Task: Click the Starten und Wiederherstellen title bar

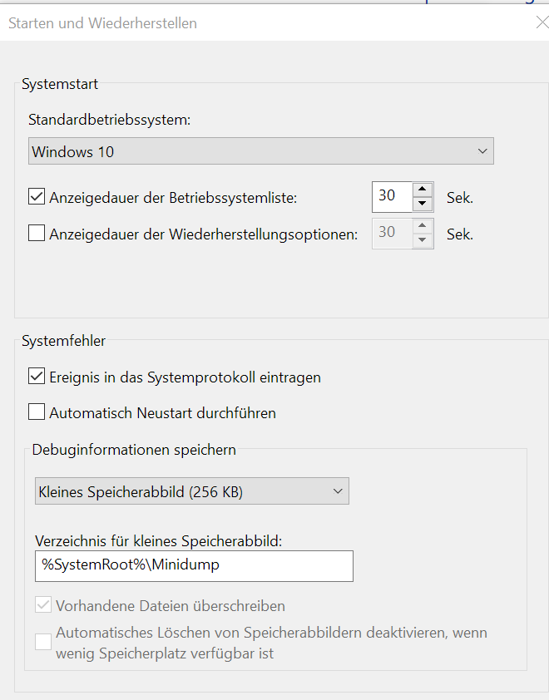Action: 250,23
